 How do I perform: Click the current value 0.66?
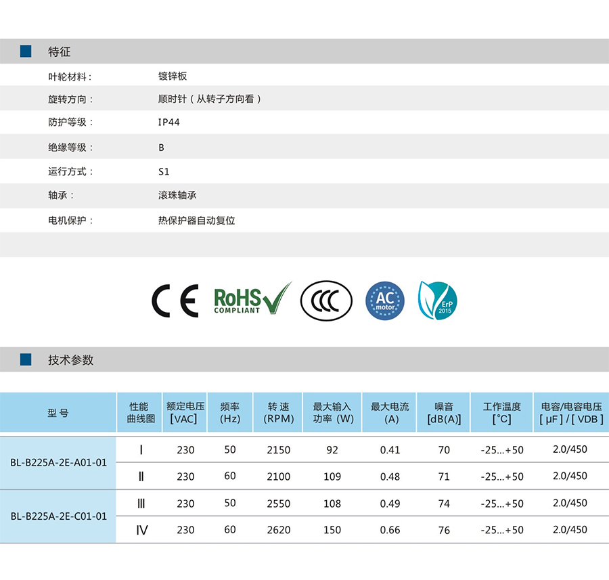coord(390,530)
